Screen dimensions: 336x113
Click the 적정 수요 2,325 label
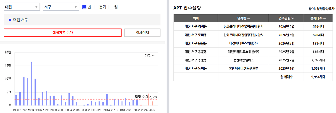pos(146,97)
